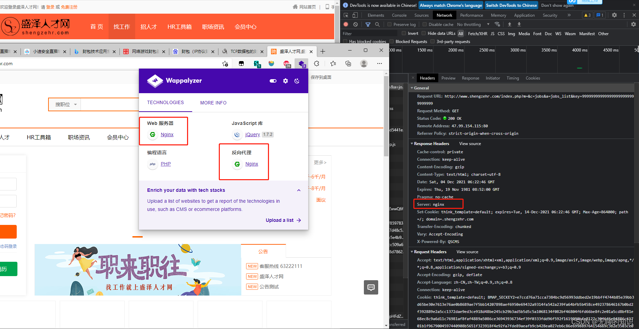Click the import HAR upload arrow
Screen dimensions: 639x329
point(510,24)
